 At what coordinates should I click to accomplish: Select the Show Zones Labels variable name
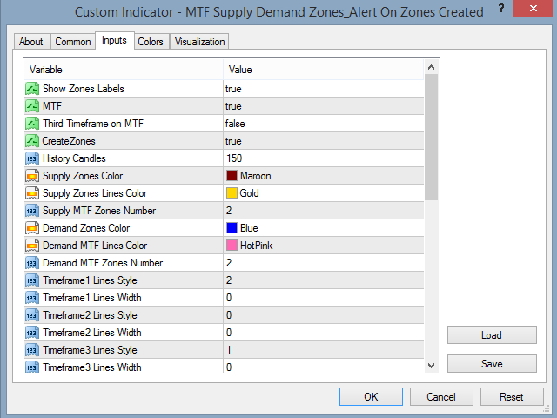tap(84, 89)
